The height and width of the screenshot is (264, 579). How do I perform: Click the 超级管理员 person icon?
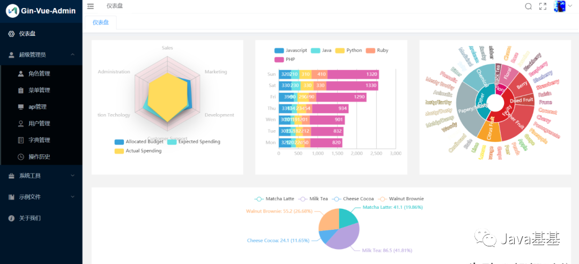point(11,55)
